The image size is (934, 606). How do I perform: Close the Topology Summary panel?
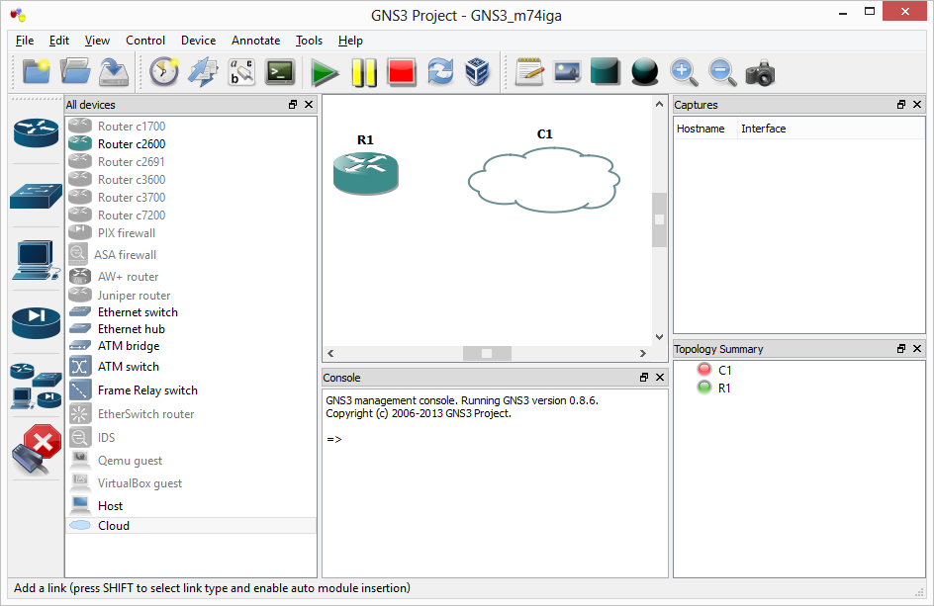917,348
